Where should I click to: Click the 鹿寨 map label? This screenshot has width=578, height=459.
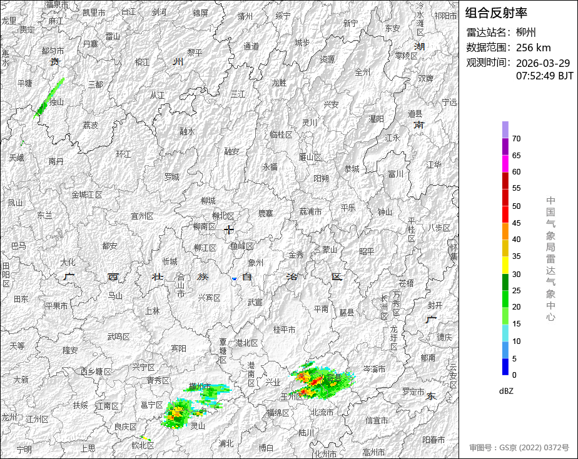point(265,213)
